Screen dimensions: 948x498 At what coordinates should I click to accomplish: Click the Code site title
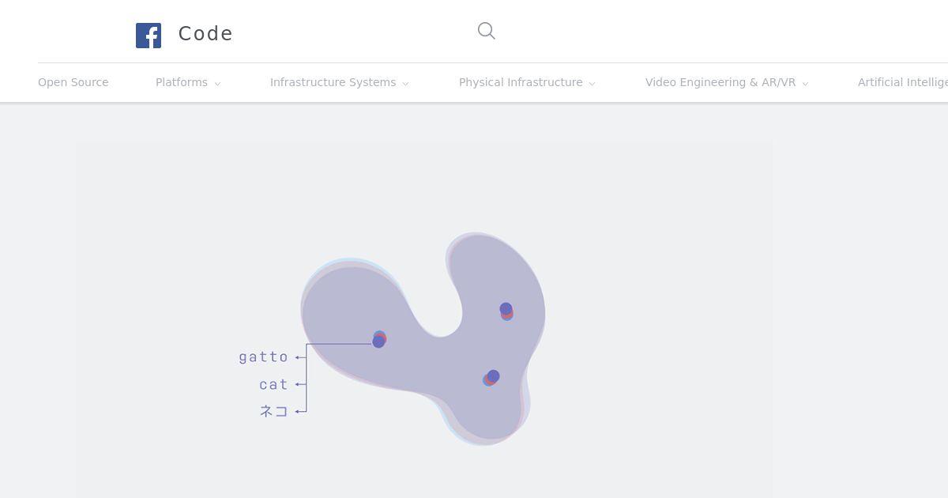click(x=205, y=34)
